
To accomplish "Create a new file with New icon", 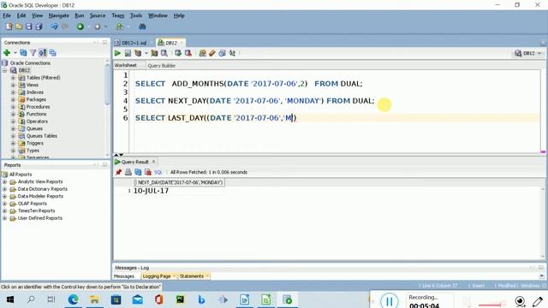I will tap(9, 27).
